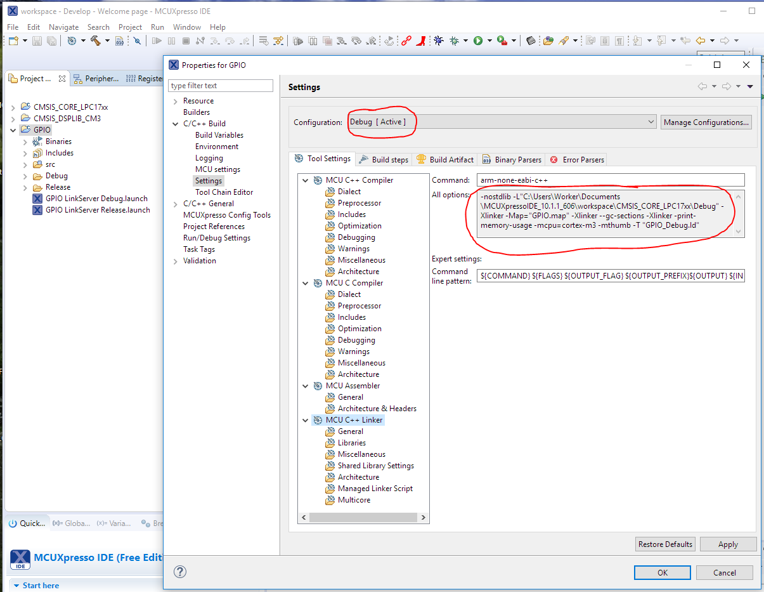Image resolution: width=764 pixels, height=592 pixels.
Task: Click the Save toolbar icon
Action: click(x=37, y=41)
